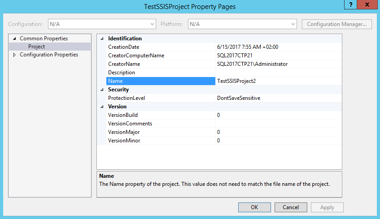Screen dimensions: 380x219
Task: Select the ProtectionLevel property row
Action: click(x=127, y=98)
